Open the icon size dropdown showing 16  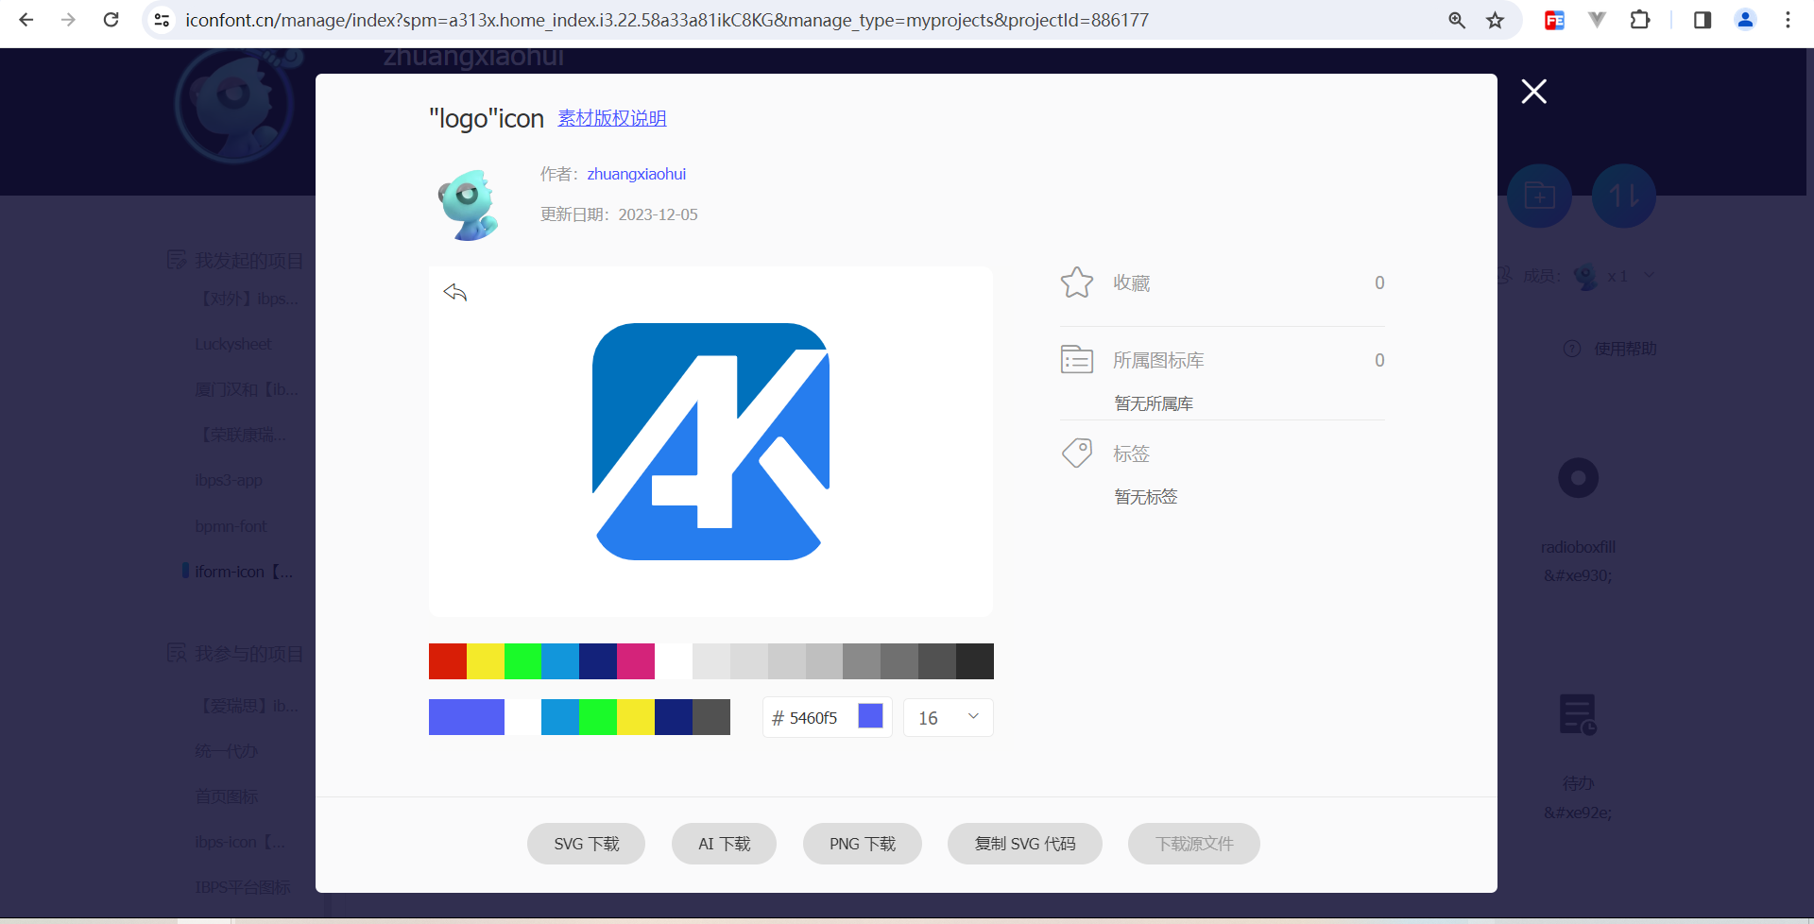pyautogui.click(x=948, y=718)
